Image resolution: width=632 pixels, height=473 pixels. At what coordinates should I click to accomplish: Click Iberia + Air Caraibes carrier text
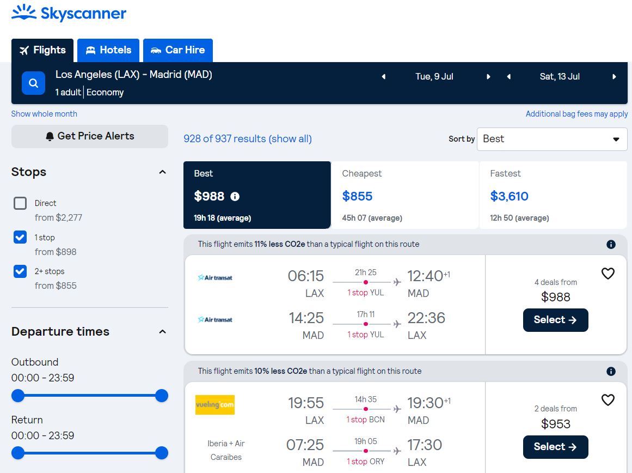coord(226,451)
